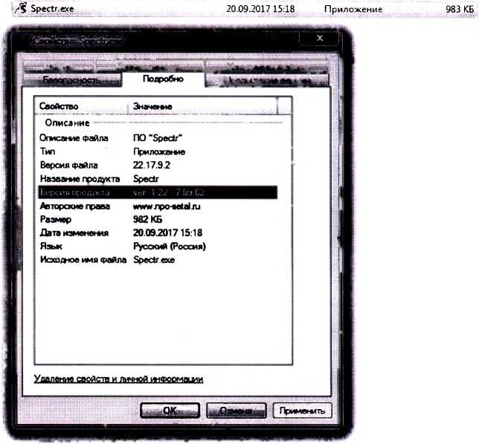Screen dimensions: 479x444
Task: Open the Предыдущие версии tab
Action: click(x=267, y=80)
